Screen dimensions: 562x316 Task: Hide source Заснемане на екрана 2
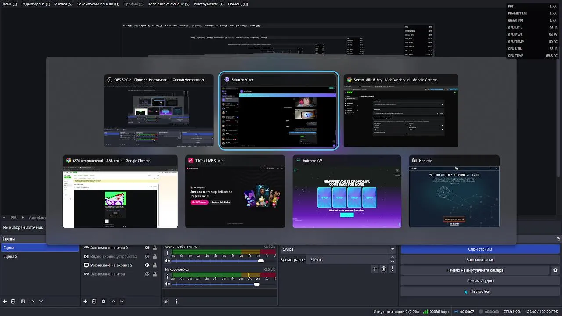pyautogui.click(x=147, y=265)
